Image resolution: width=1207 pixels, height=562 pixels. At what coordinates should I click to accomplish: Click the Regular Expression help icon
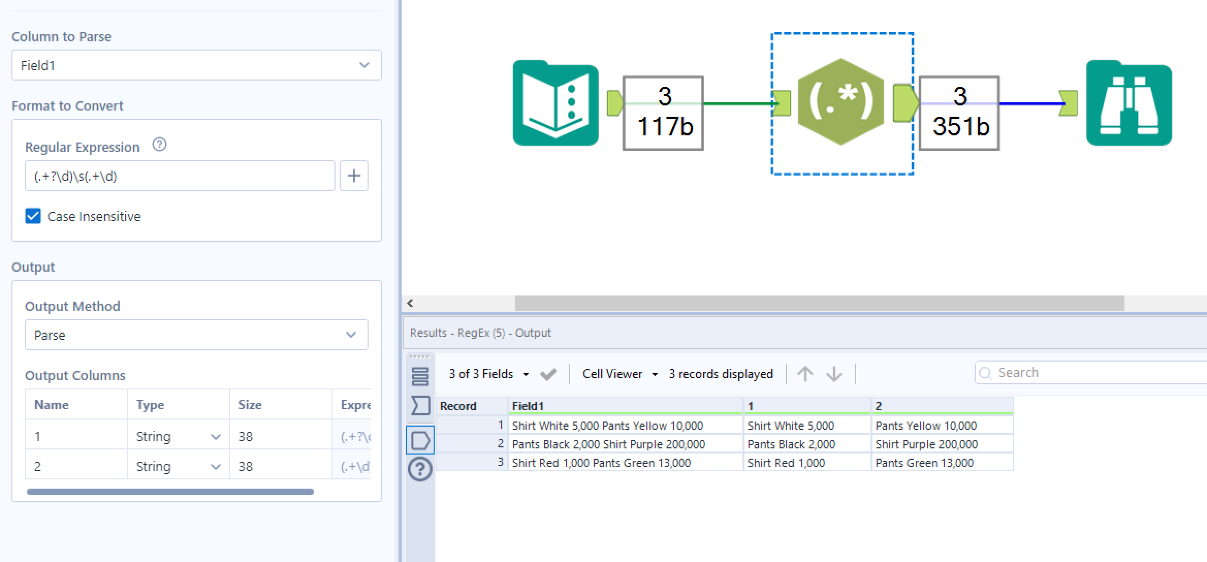160,145
